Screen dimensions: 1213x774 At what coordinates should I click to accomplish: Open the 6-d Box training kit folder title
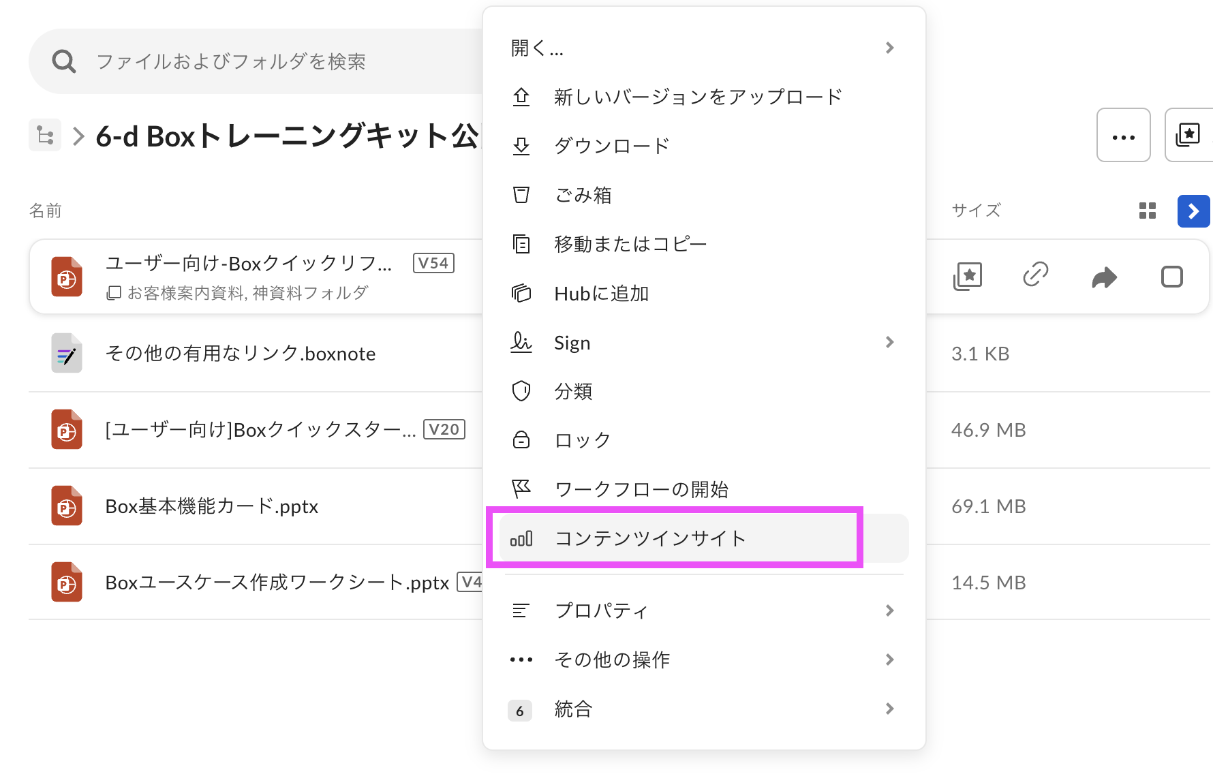click(x=288, y=136)
